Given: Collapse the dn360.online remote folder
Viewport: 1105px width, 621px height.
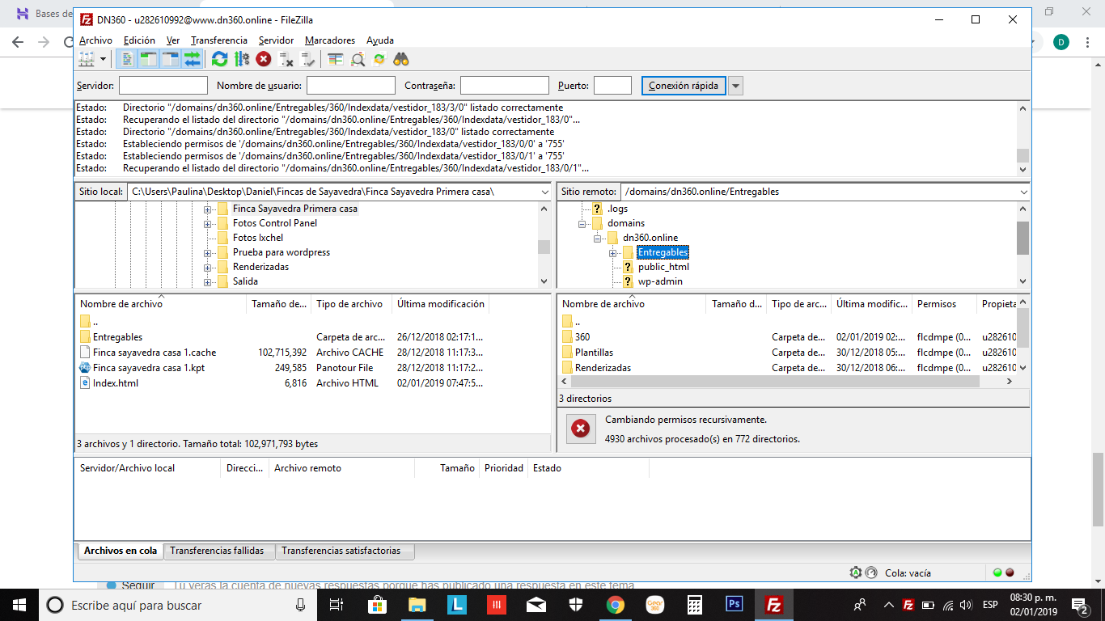Looking at the screenshot, I should click(598, 238).
